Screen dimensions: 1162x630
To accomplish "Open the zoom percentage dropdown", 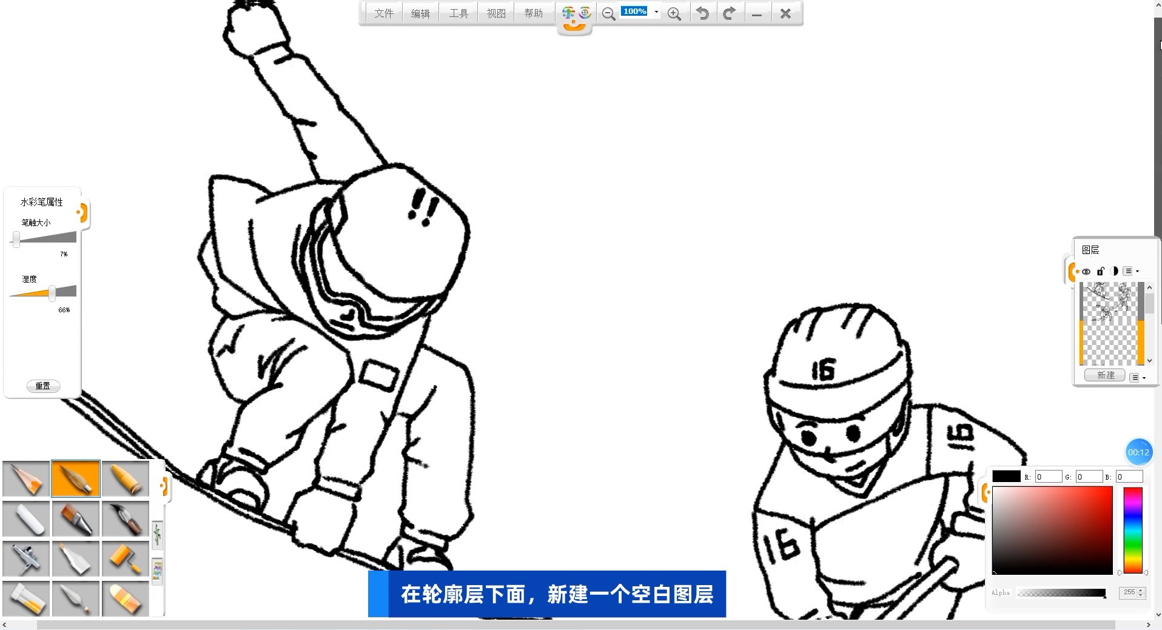I will 656,12.
